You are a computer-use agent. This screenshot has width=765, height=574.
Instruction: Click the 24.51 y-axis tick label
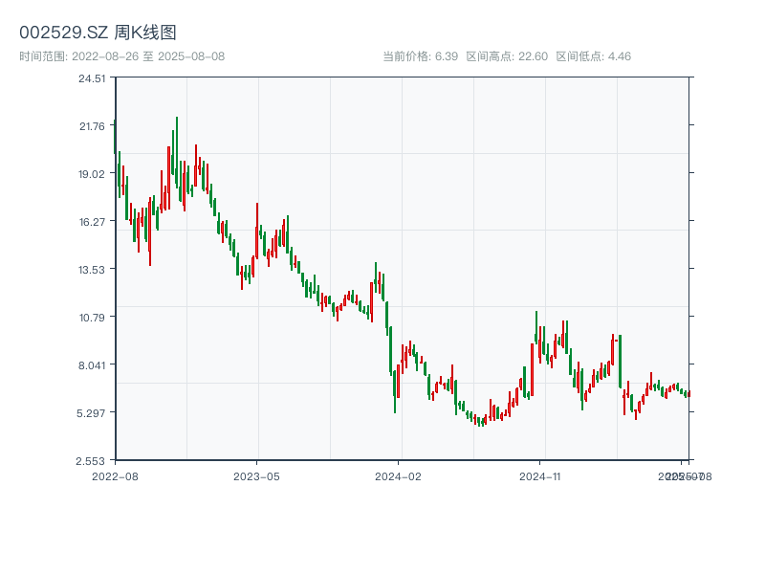92,78
